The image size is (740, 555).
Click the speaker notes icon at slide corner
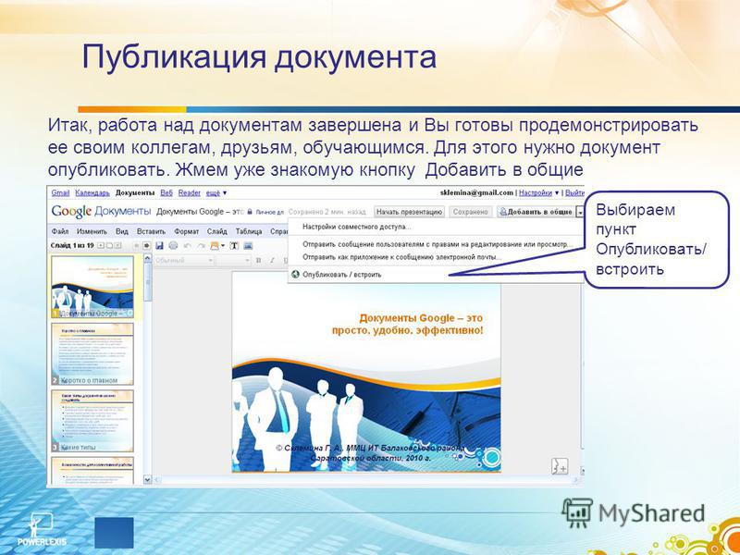click(x=560, y=465)
